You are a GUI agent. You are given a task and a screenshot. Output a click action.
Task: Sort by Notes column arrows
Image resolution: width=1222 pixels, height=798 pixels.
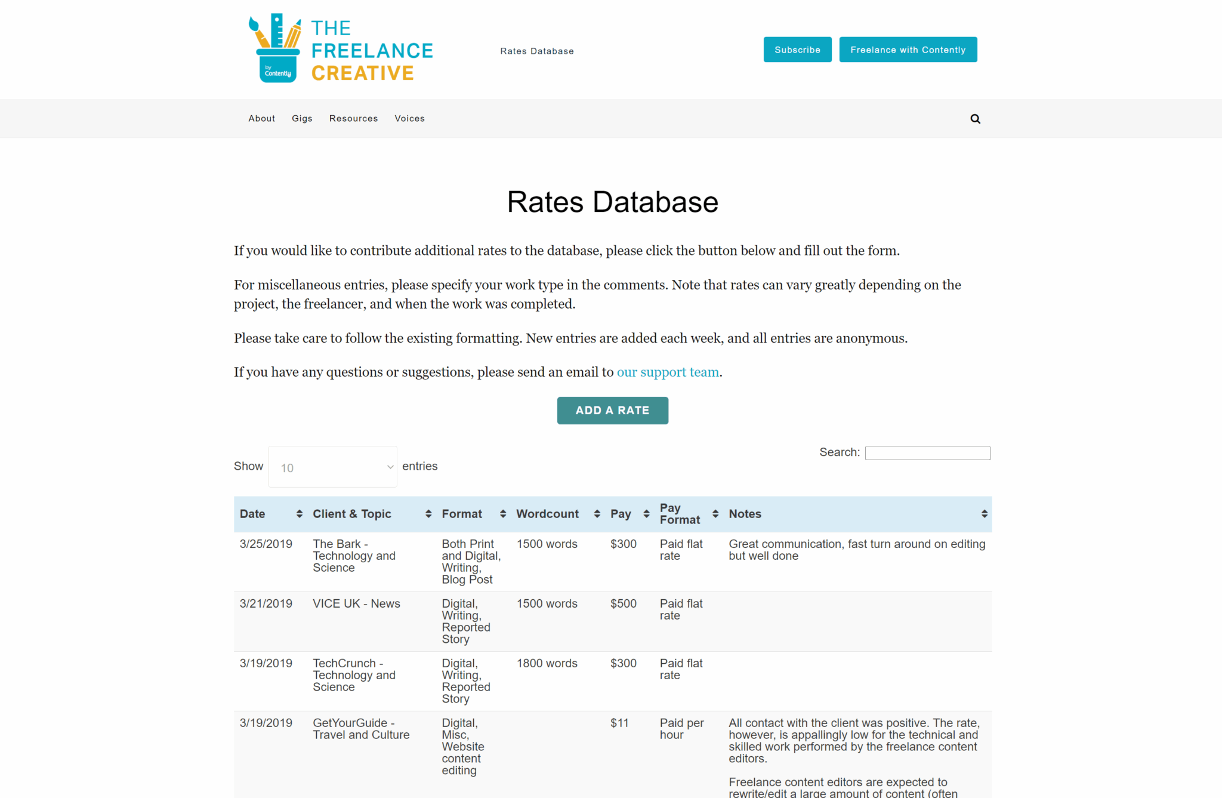pos(985,514)
